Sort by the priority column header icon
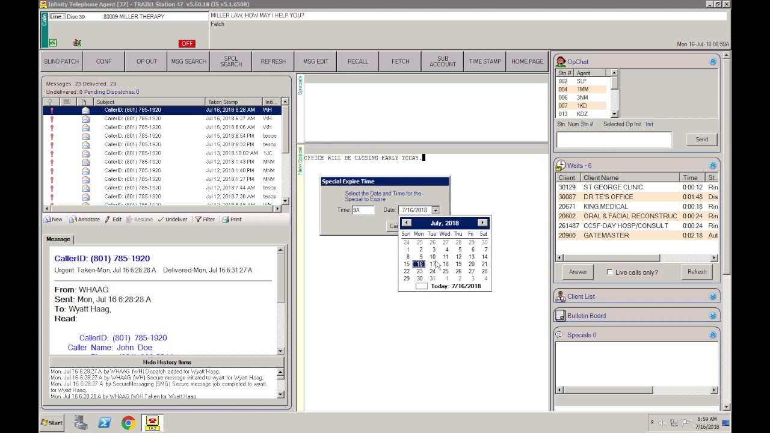This screenshot has width=770, height=433. (x=51, y=102)
